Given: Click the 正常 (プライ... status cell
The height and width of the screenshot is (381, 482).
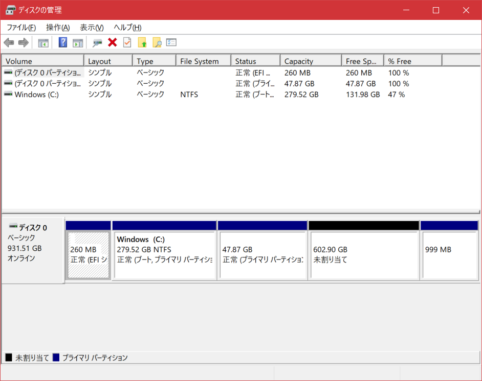Looking at the screenshot, I should 255,83.
